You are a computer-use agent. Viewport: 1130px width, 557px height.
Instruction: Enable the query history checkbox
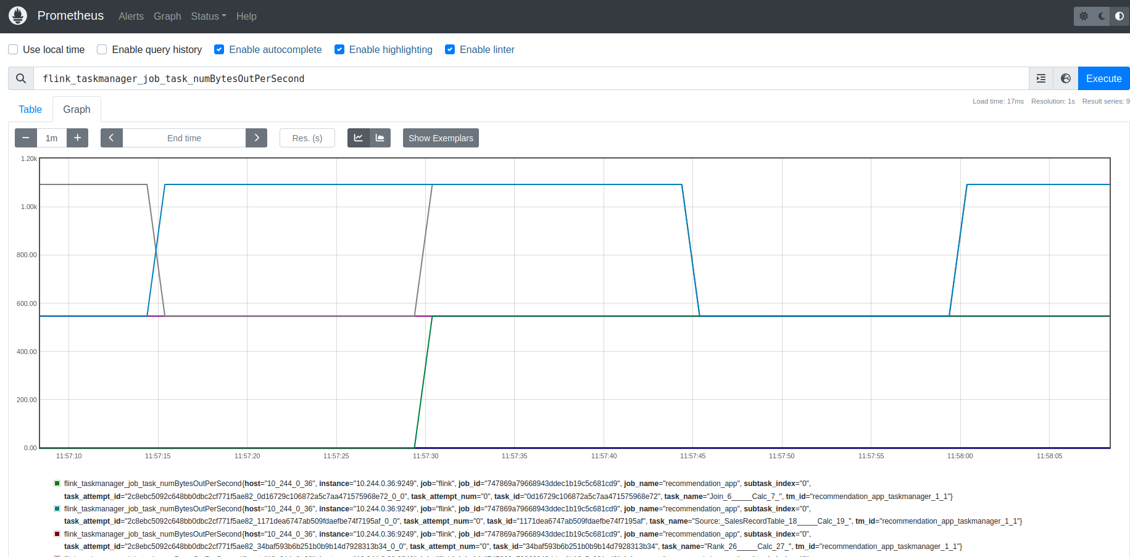point(102,49)
